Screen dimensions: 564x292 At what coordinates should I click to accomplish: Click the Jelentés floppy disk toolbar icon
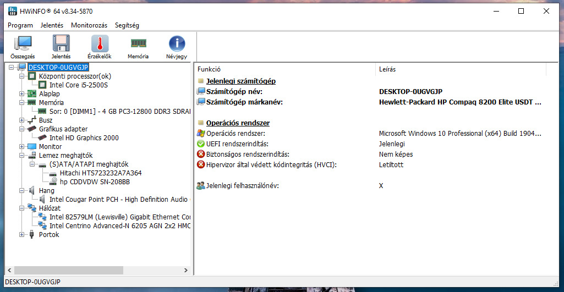61,43
